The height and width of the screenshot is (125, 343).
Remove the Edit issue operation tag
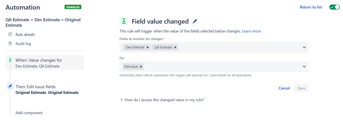pyautogui.click(x=141, y=67)
